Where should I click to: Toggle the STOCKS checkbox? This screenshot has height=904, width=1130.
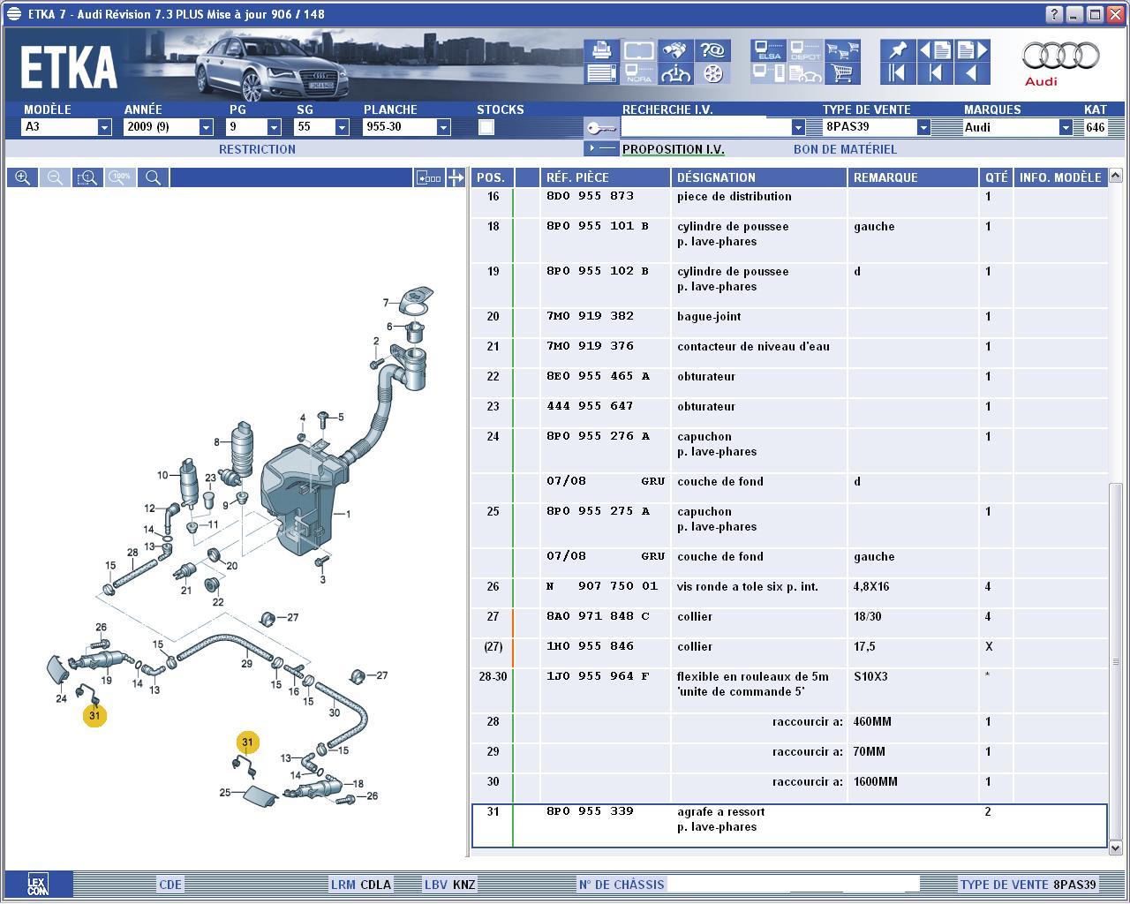(x=486, y=127)
